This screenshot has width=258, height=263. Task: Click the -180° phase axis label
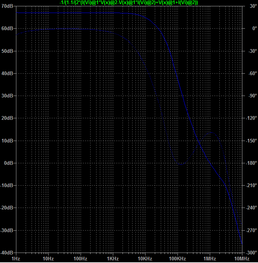tap(251, 163)
